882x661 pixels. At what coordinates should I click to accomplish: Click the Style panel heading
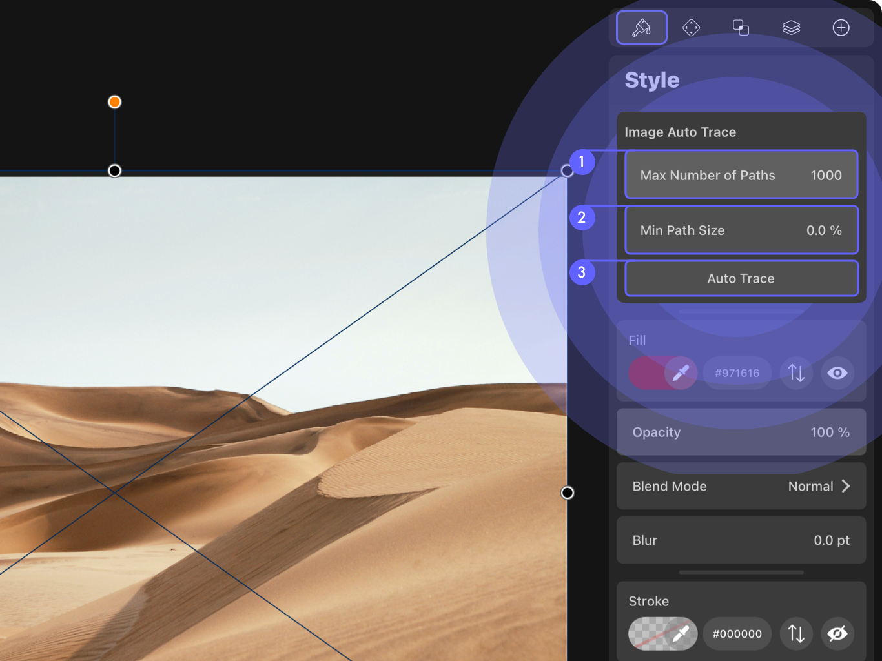click(652, 79)
